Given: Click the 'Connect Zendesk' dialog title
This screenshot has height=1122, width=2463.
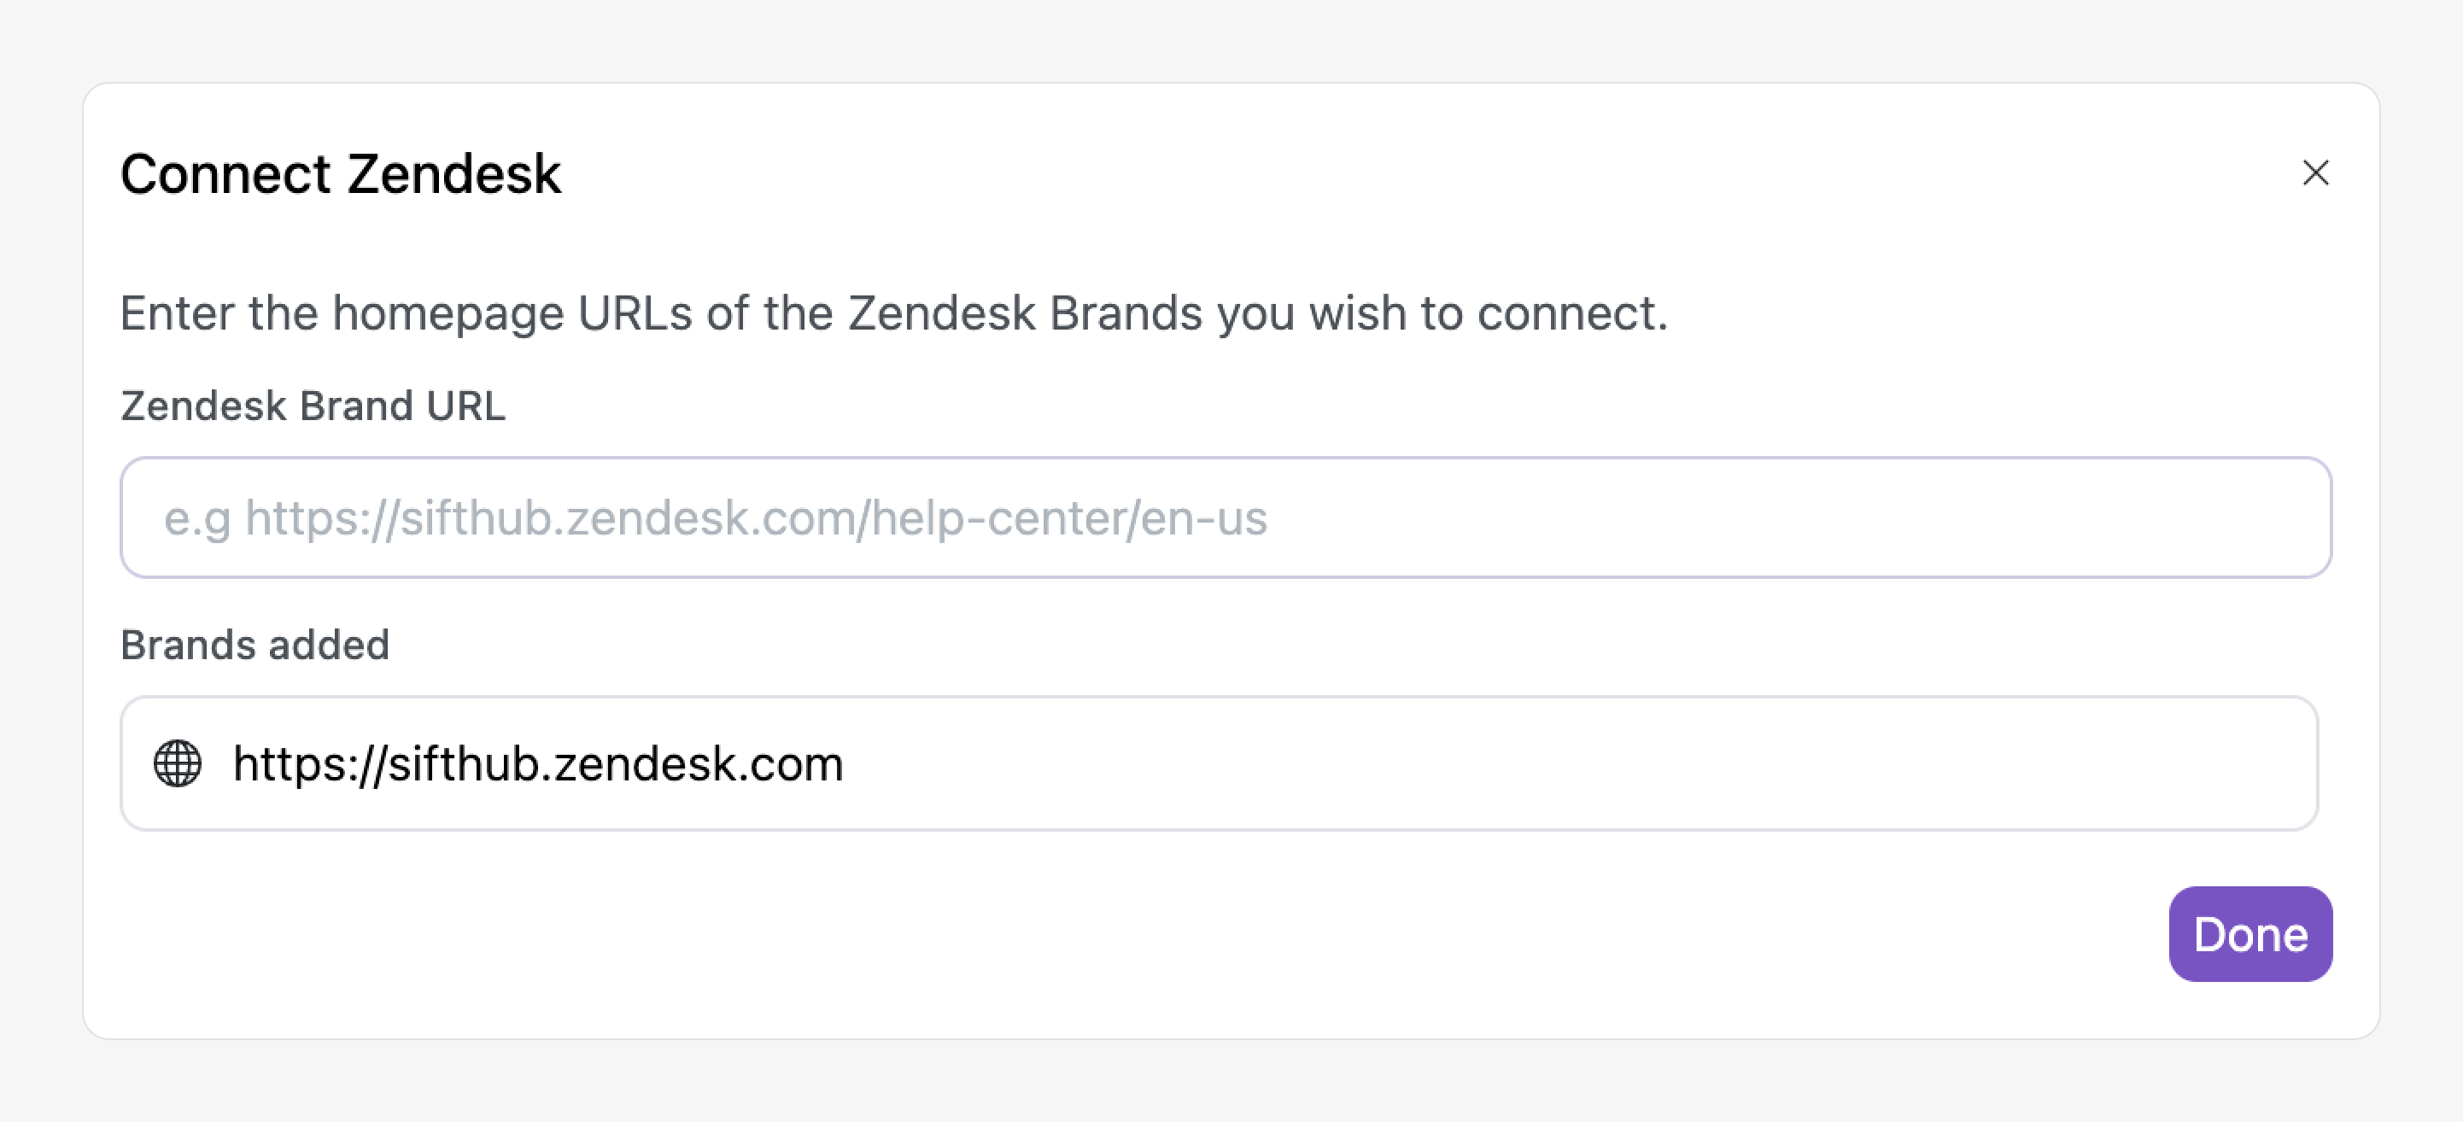Looking at the screenshot, I should [x=341, y=174].
